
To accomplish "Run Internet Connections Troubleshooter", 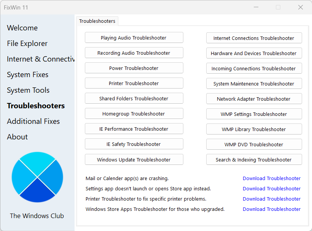I will click(254, 38).
